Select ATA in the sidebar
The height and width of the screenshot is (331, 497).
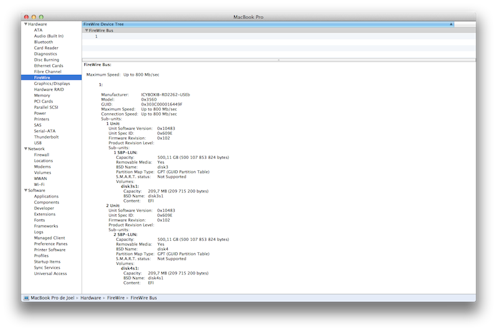click(38, 30)
